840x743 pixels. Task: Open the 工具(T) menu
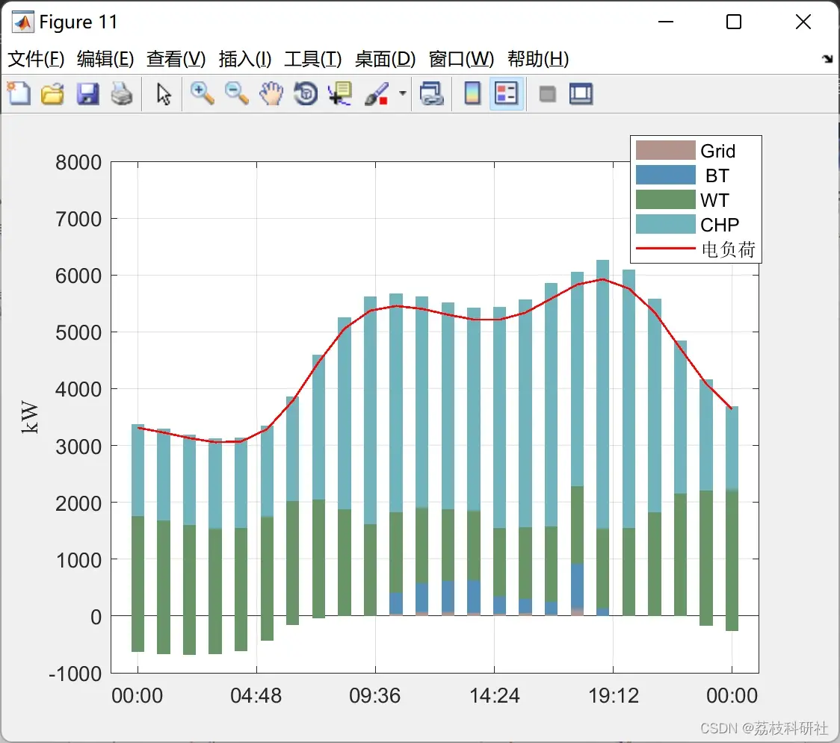click(313, 59)
